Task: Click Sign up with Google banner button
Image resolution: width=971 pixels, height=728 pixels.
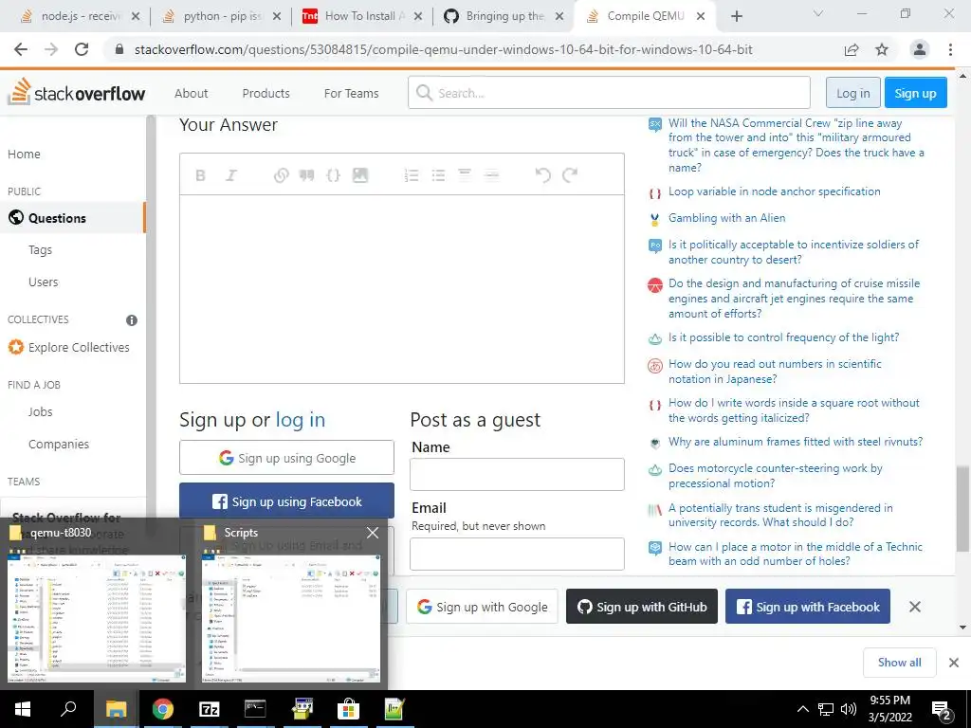Action: pos(482,607)
